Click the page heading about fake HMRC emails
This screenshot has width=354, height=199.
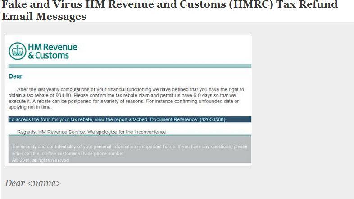pos(169,10)
